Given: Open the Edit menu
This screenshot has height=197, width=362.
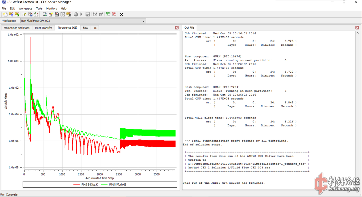Looking at the screenshot, I should point(12,9).
